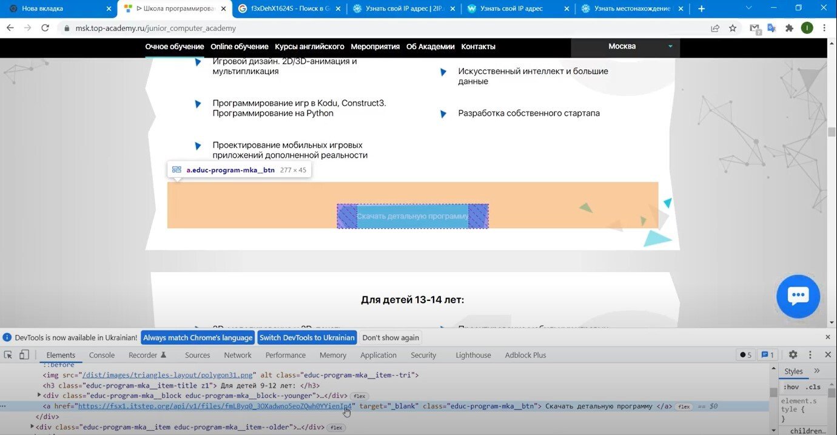Toggle the device toolbar icon
837x435 pixels.
pos(24,355)
